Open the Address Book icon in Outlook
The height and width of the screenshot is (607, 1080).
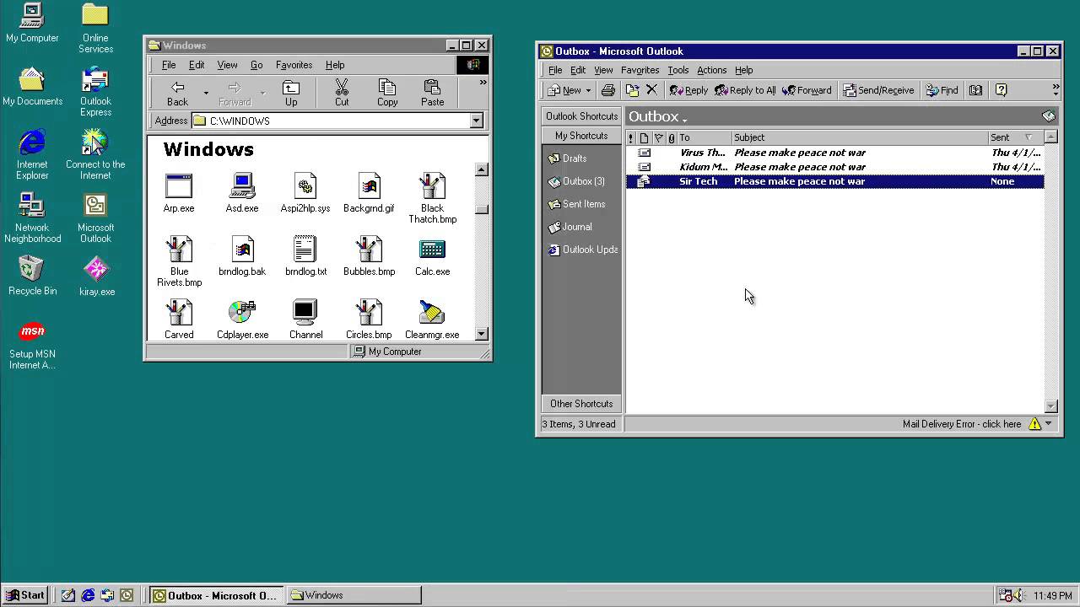[x=975, y=90]
